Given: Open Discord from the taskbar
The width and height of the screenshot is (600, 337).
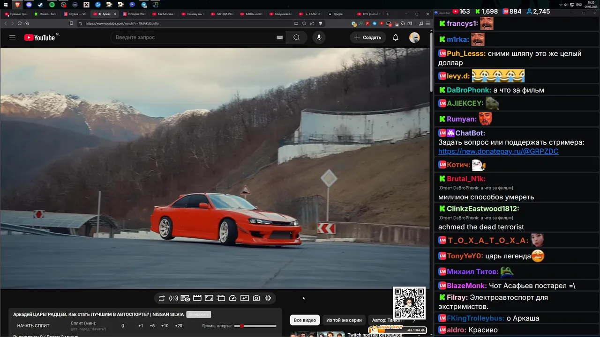Looking at the screenshot, I should click(x=29, y=5).
